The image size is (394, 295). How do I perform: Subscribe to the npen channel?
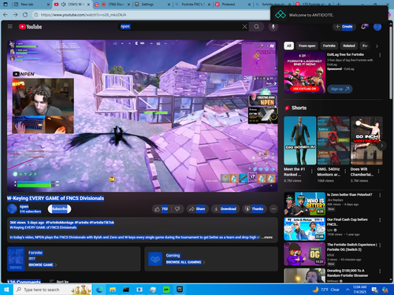[59, 209]
